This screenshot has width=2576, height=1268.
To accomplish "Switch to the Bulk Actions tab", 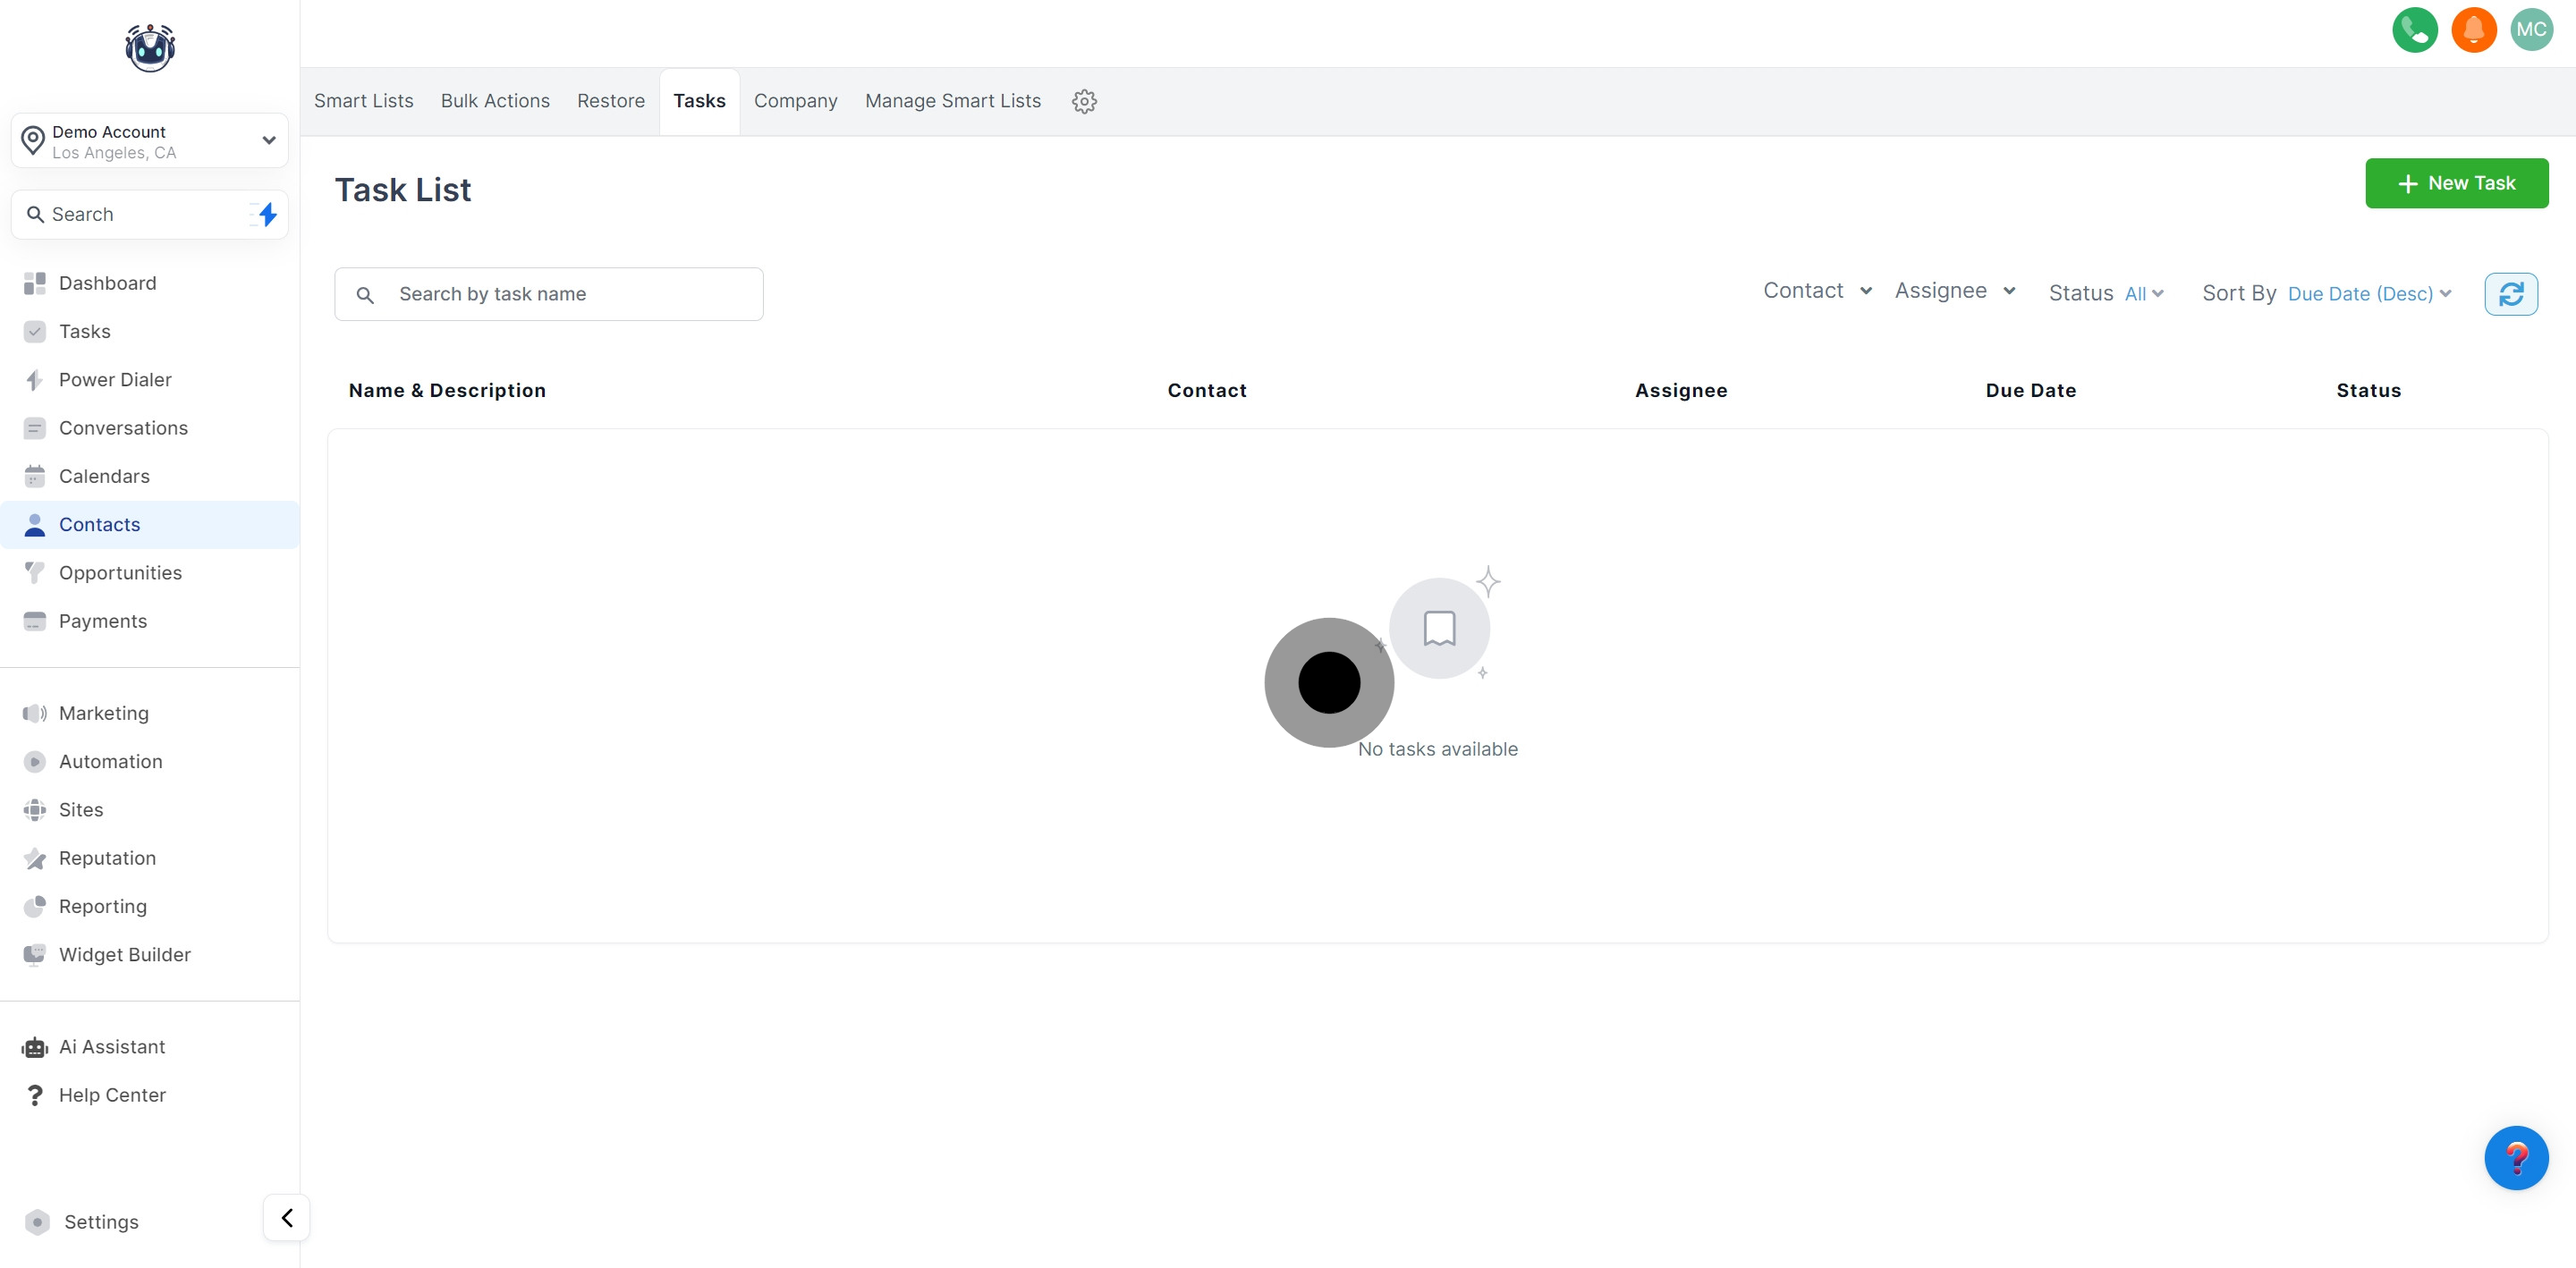I will click(495, 101).
